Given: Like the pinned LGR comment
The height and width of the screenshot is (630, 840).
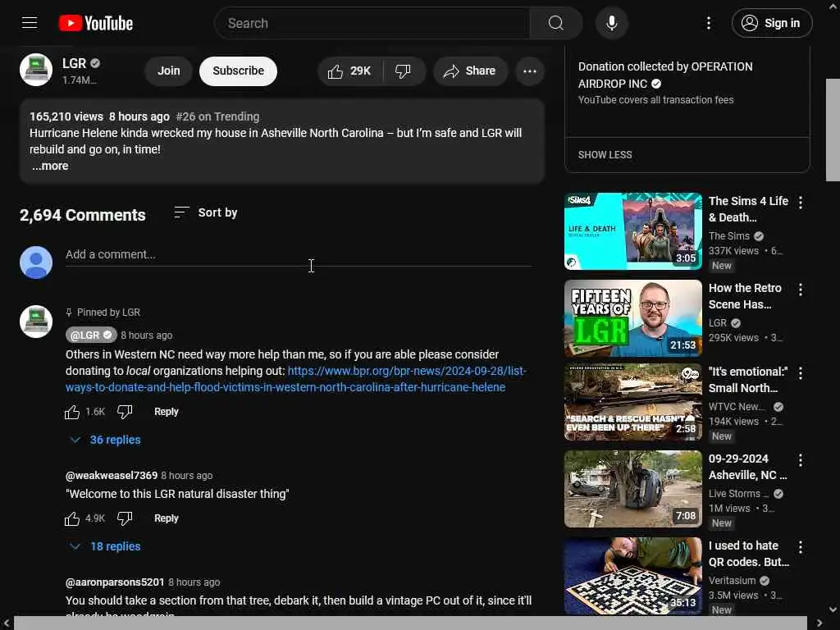Looking at the screenshot, I should 72,412.
